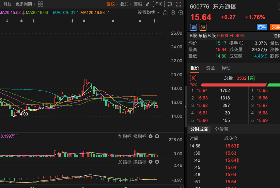Image resolution: width=280 pixels, height=188 pixels.
Task: Click the stock name 东方通信
Action: (224, 6)
